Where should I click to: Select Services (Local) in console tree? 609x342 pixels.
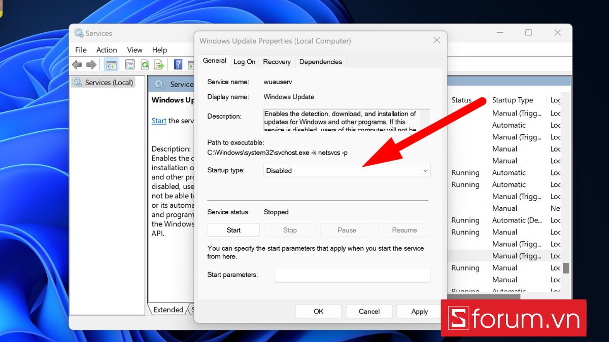click(103, 82)
